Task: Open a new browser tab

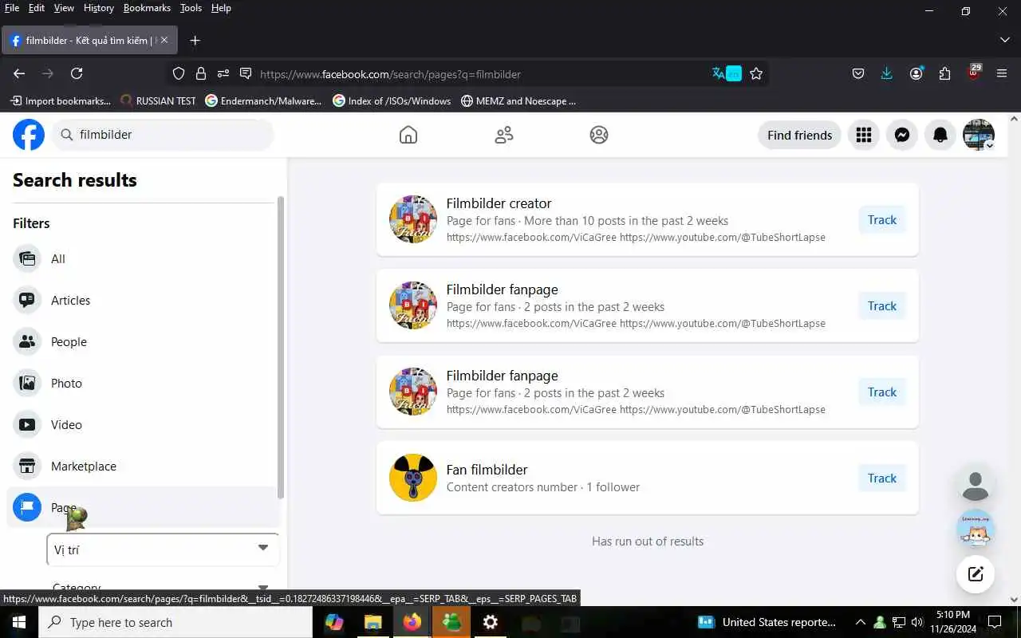Action: [195, 40]
